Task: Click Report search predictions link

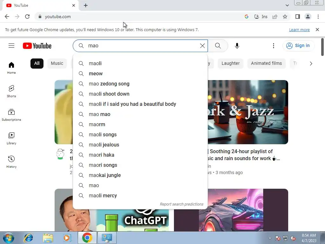Action: (x=181, y=204)
